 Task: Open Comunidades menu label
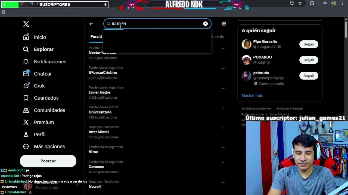(49, 110)
